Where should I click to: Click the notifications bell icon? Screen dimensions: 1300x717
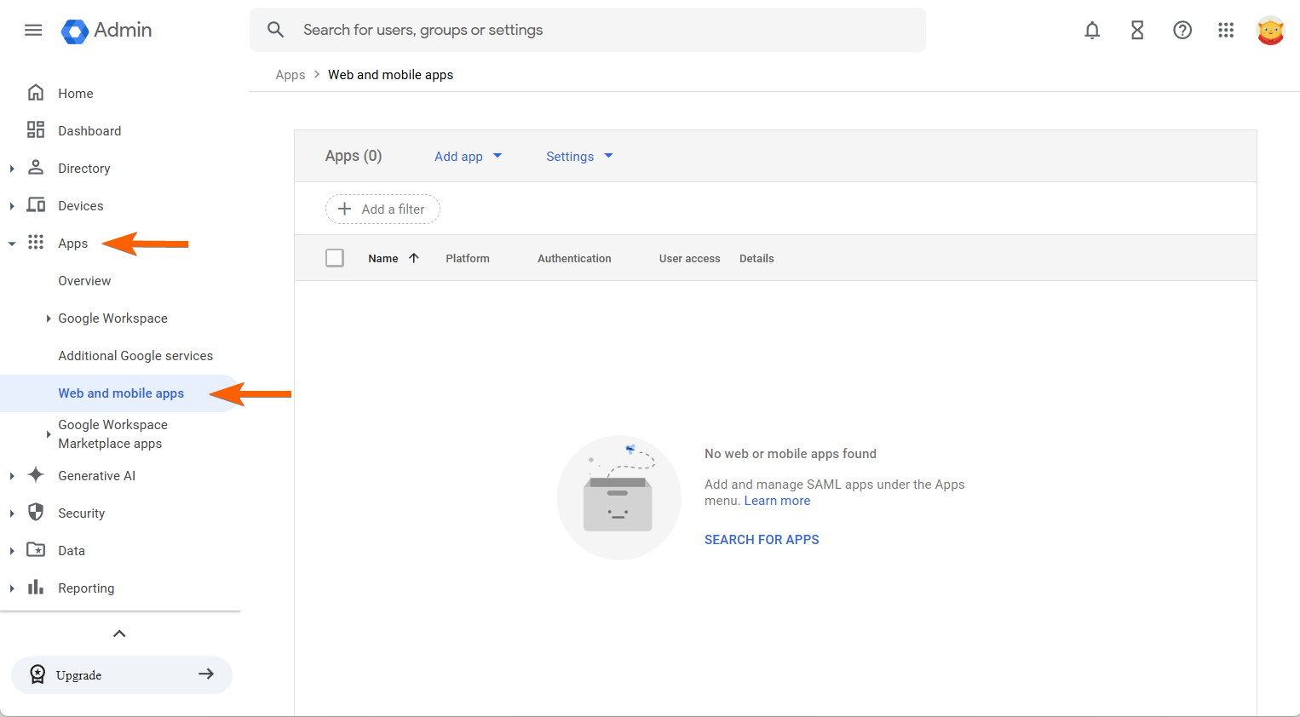coord(1092,30)
